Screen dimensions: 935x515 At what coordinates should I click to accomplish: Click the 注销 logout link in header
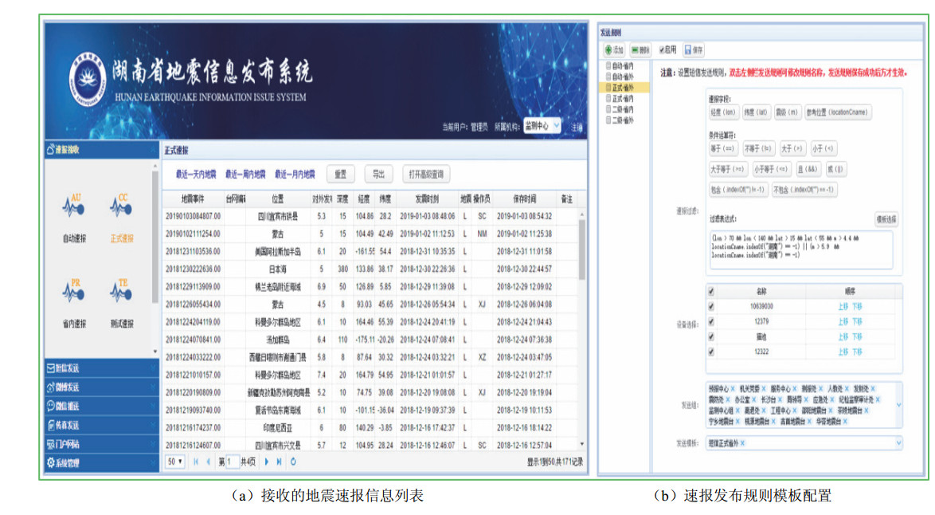point(577,127)
